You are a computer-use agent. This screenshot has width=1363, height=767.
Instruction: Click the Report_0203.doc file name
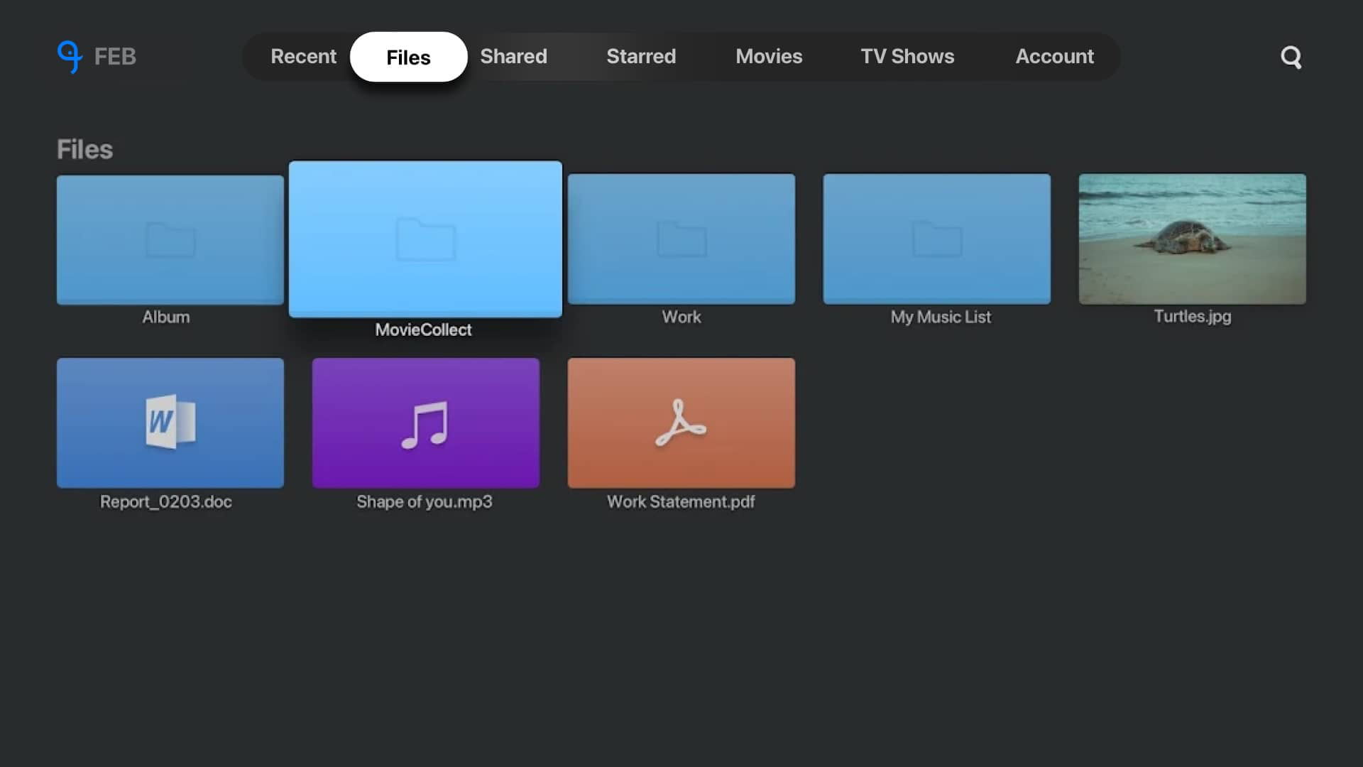166,501
